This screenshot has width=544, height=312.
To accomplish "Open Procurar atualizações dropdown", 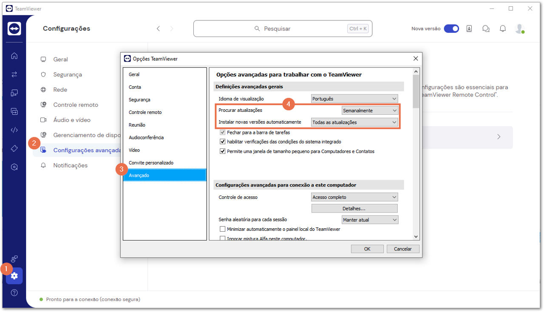I will [x=370, y=110].
